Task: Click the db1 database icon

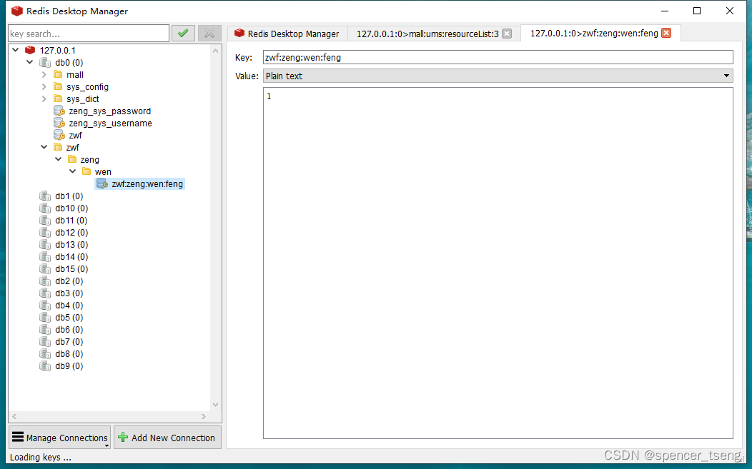Action: point(45,196)
